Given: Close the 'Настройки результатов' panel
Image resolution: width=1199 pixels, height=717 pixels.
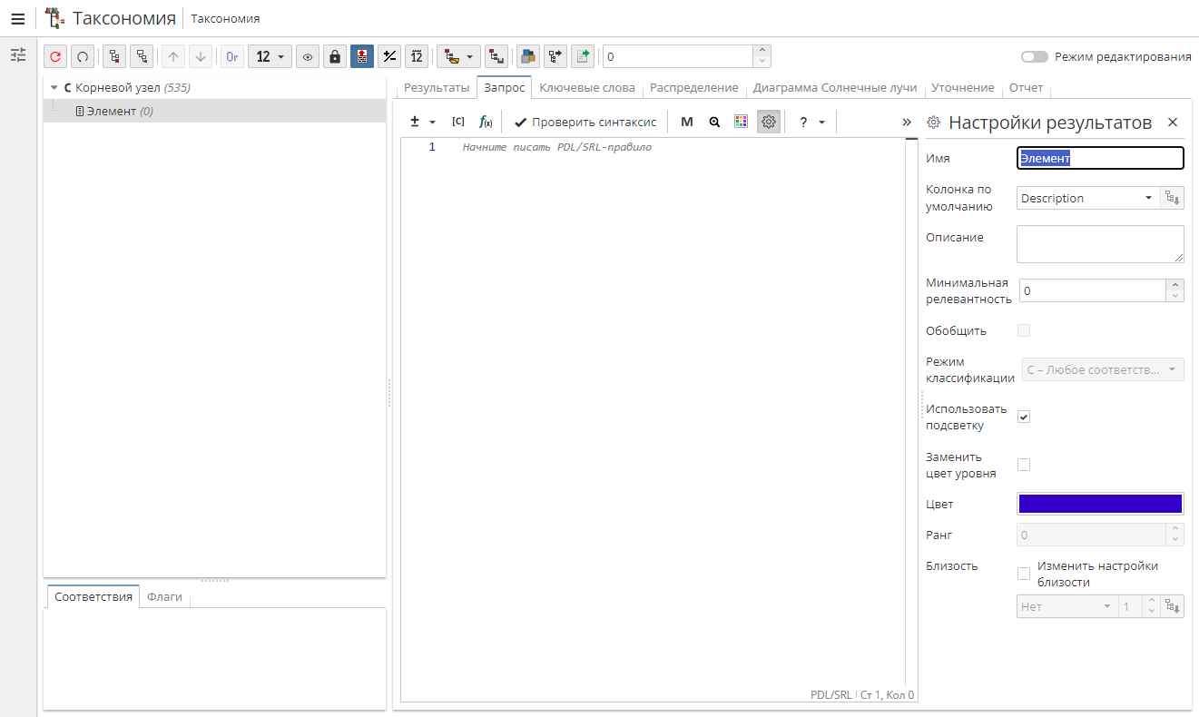Looking at the screenshot, I should coord(1173,122).
